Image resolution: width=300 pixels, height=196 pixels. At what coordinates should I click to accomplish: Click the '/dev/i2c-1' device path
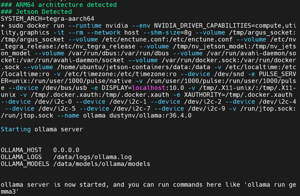[x=128, y=102]
